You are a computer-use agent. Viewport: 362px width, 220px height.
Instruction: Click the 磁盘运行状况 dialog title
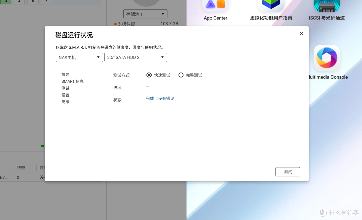[74, 35]
